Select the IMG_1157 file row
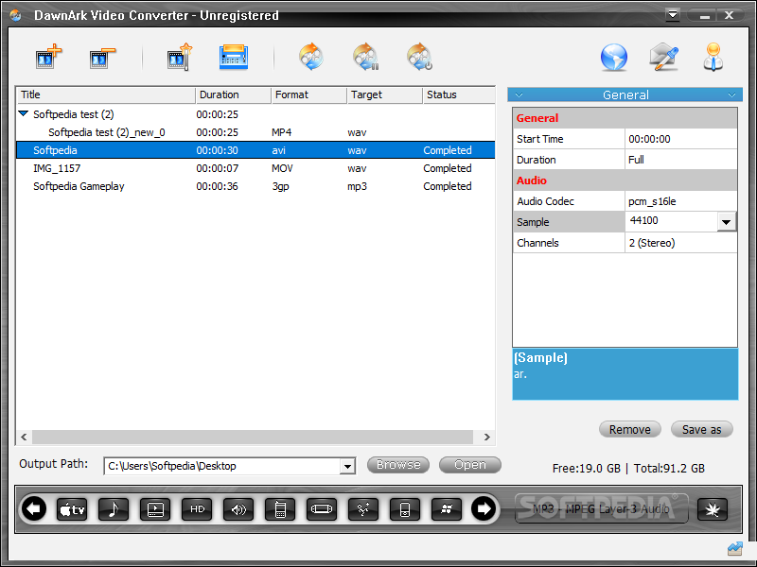The image size is (757, 567). coord(255,168)
